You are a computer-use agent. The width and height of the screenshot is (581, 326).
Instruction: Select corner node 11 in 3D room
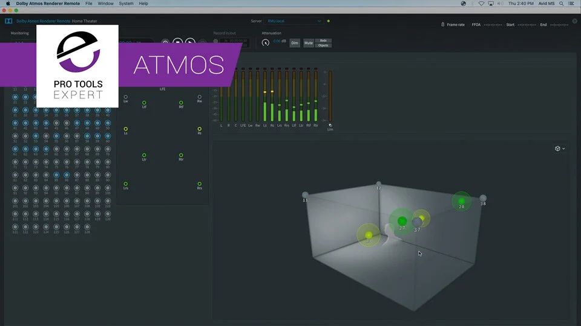pos(305,195)
